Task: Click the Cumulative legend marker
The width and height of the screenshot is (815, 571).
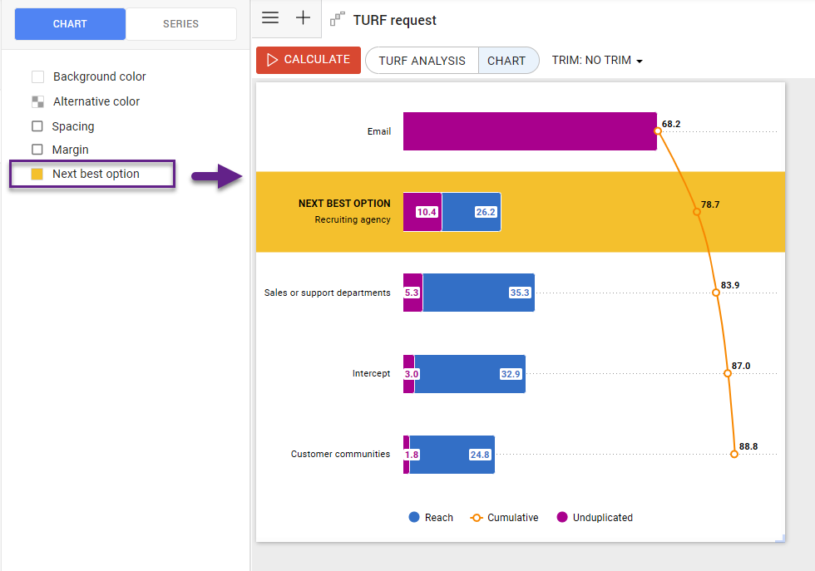Action: [477, 518]
